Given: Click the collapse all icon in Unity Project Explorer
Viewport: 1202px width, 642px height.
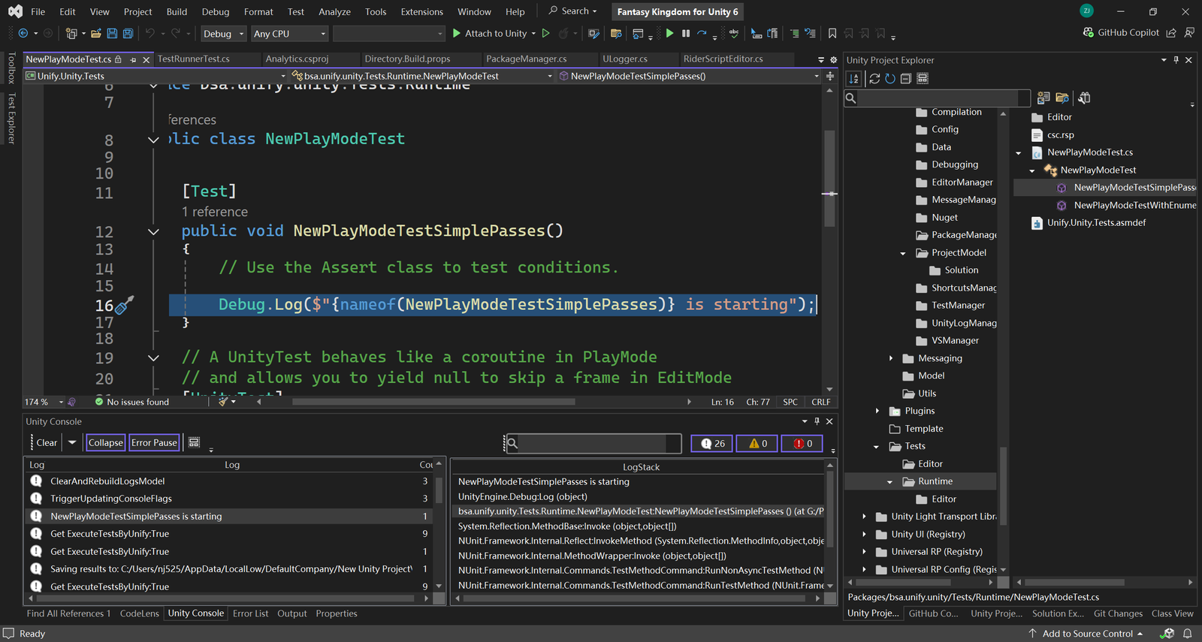Looking at the screenshot, I should (906, 79).
